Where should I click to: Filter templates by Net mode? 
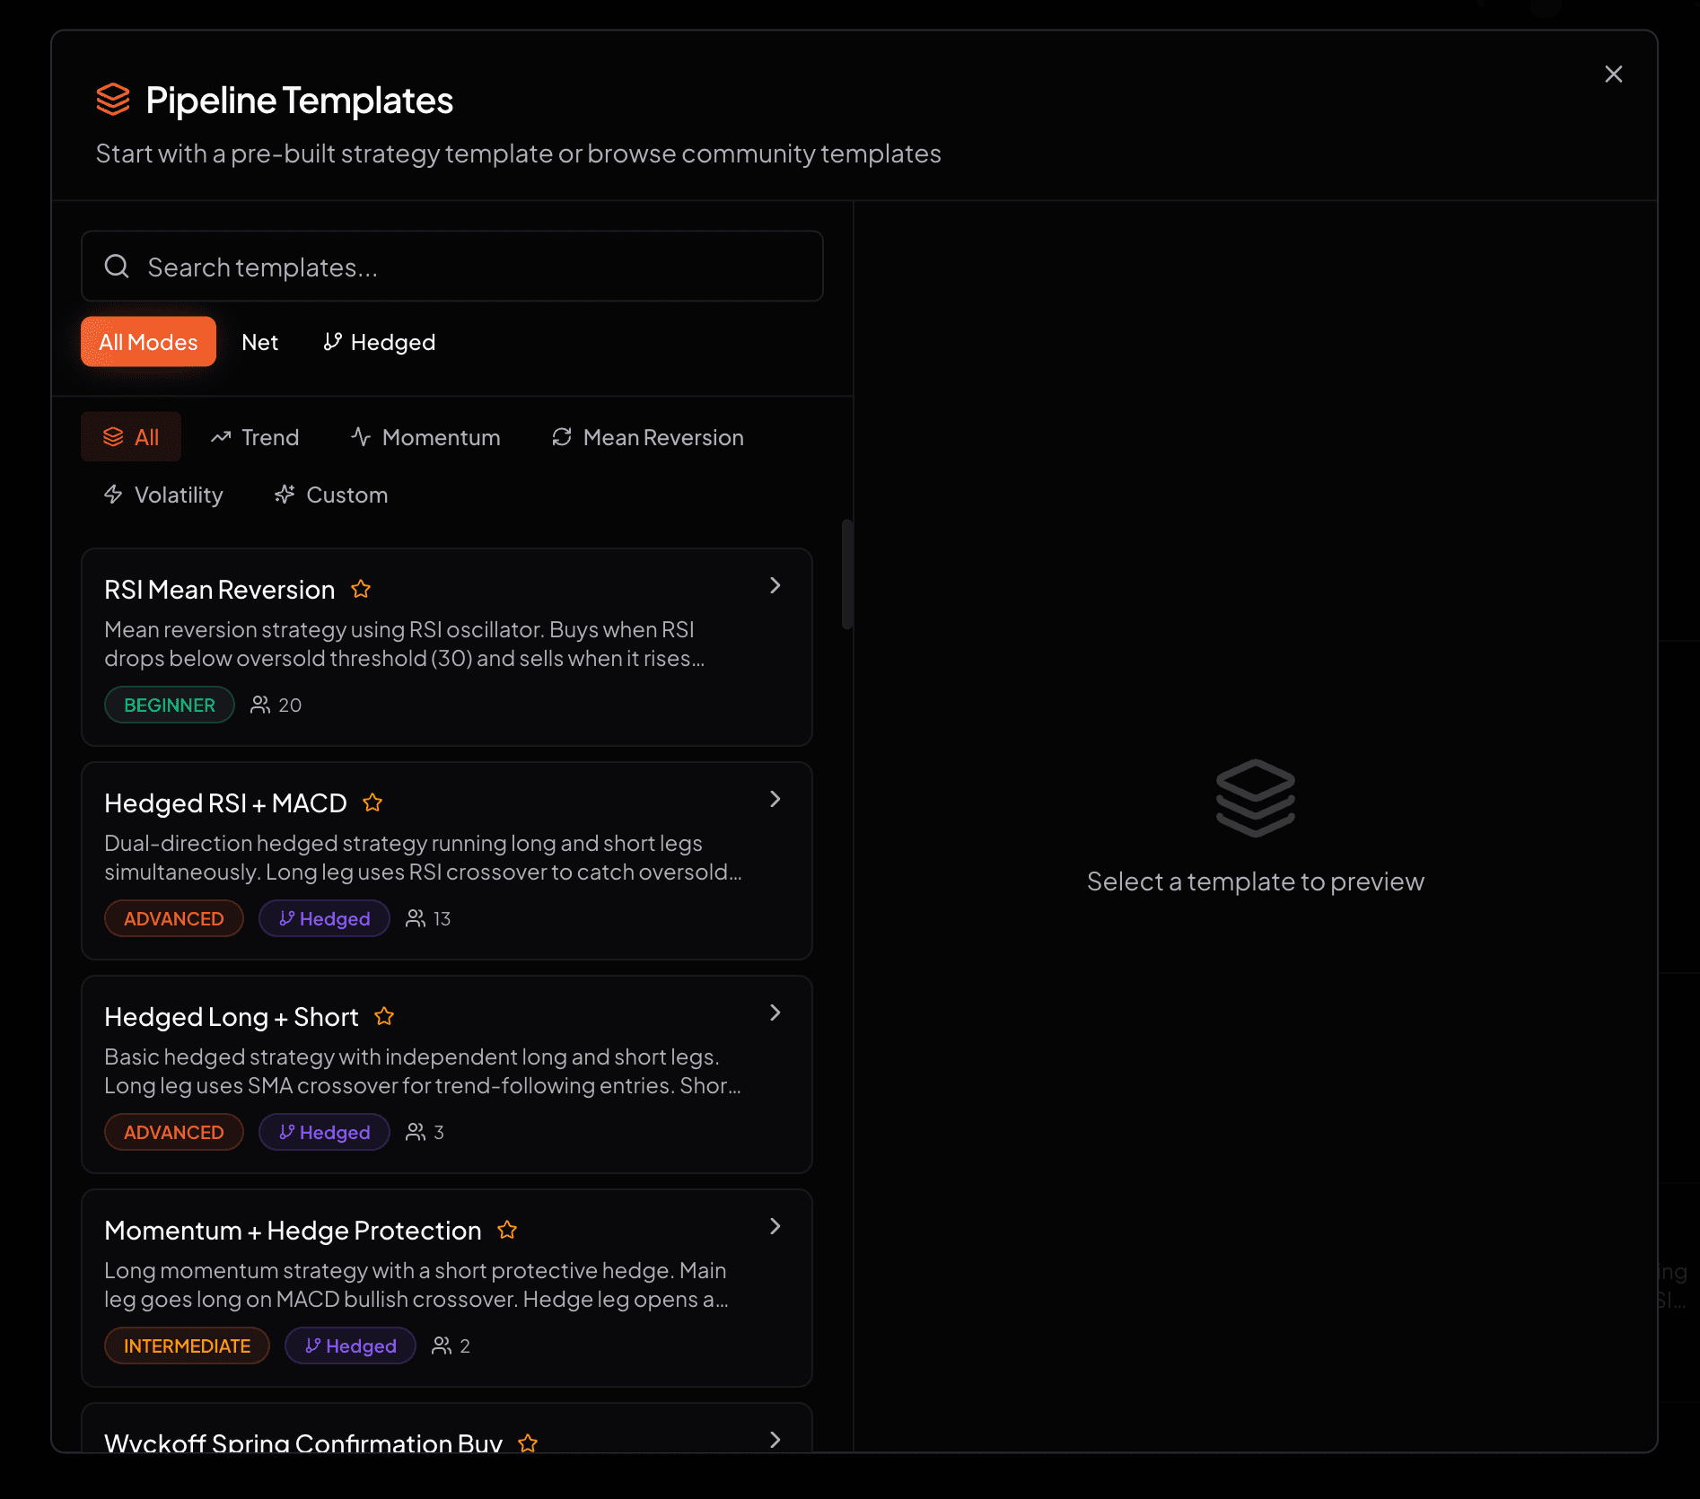(259, 342)
